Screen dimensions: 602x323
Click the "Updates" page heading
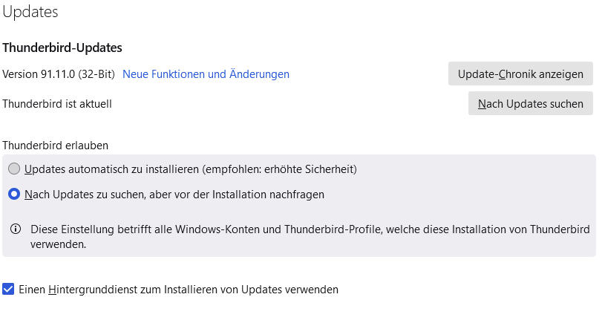pyautogui.click(x=30, y=12)
